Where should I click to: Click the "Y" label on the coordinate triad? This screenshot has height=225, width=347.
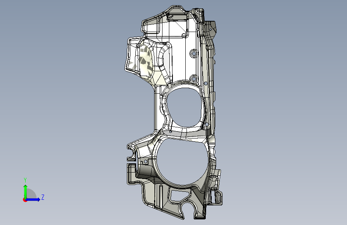[25, 180]
